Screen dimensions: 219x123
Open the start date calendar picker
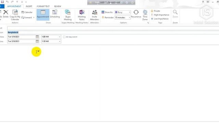(37, 37)
